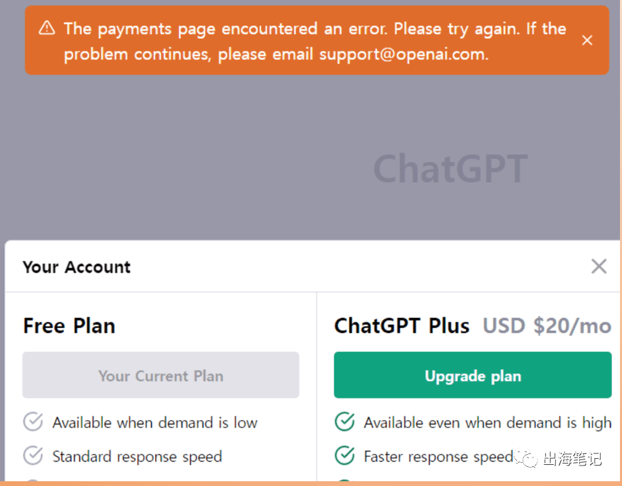Screen dimensions: 622x486
Task: Click checkmark beside Available when demand is low
Action: coord(33,422)
